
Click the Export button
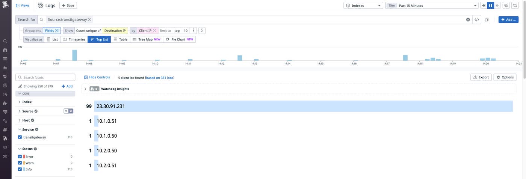pyautogui.click(x=481, y=77)
